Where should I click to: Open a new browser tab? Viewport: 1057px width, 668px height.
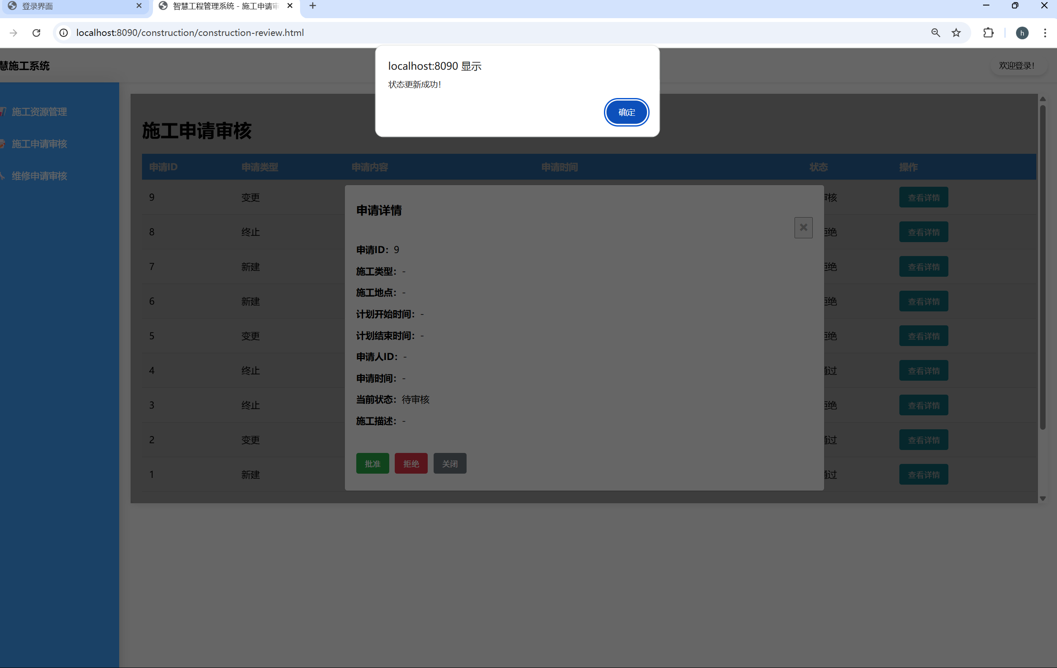[x=312, y=6]
